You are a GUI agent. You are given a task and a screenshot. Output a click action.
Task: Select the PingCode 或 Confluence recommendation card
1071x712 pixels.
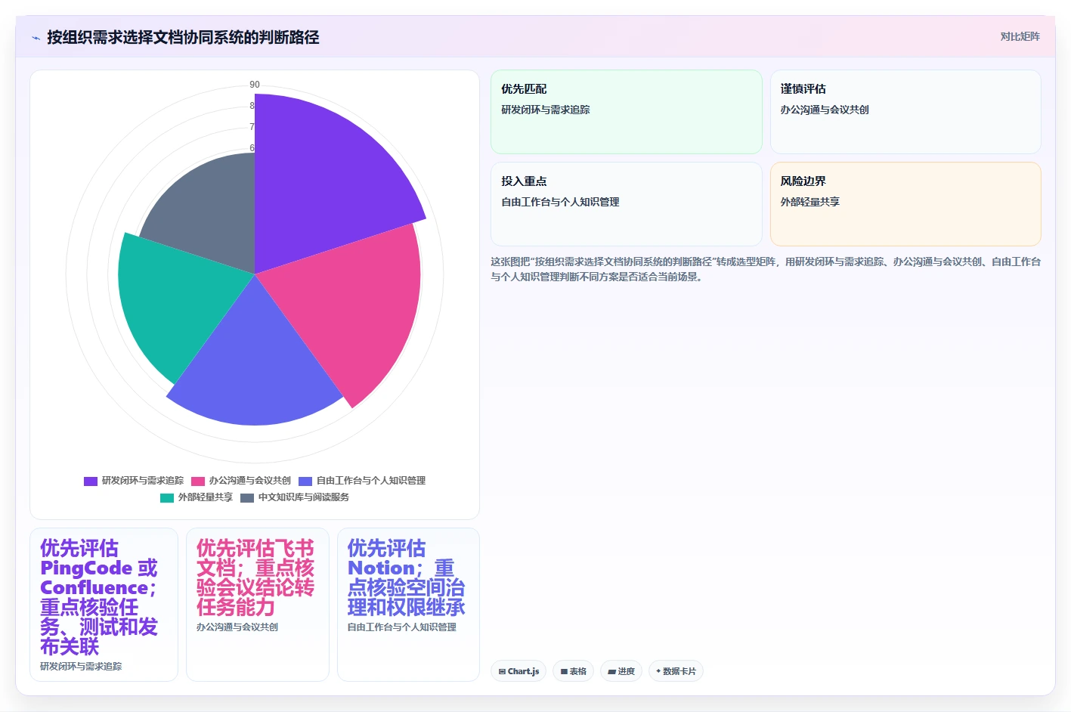tap(104, 605)
